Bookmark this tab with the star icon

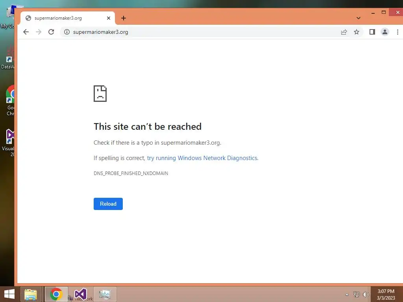click(x=357, y=32)
